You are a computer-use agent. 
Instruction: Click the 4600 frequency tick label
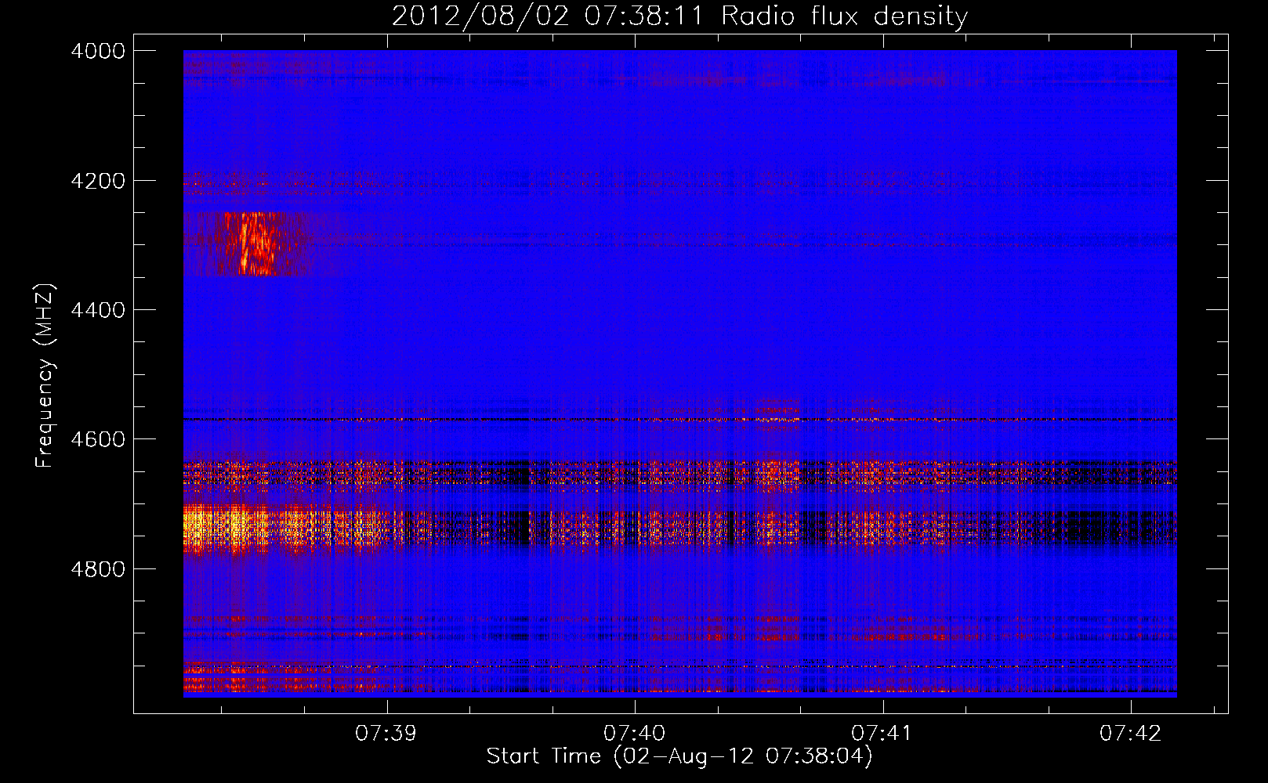[x=97, y=439]
